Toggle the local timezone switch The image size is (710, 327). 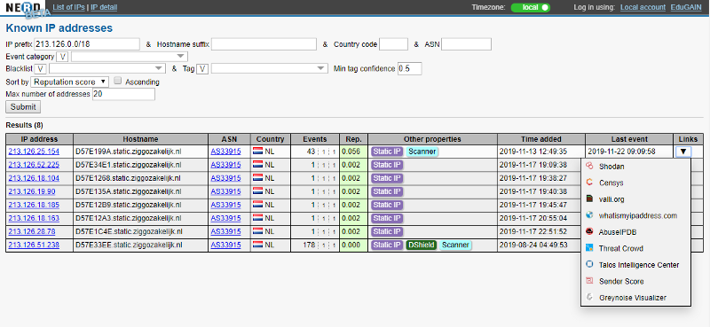pos(530,7)
